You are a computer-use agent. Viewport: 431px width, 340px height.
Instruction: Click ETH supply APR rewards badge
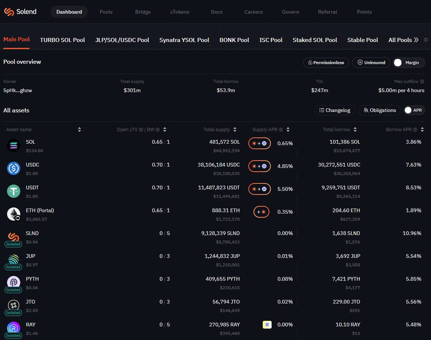pos(261,211)
